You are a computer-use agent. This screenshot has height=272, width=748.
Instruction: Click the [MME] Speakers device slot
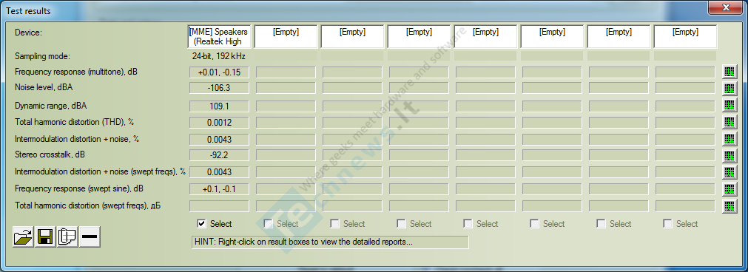[x=219, y=37]
